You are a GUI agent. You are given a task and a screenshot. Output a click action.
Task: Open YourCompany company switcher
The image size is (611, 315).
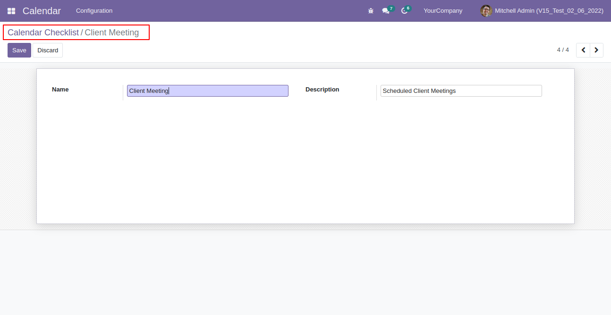[443, 11]
